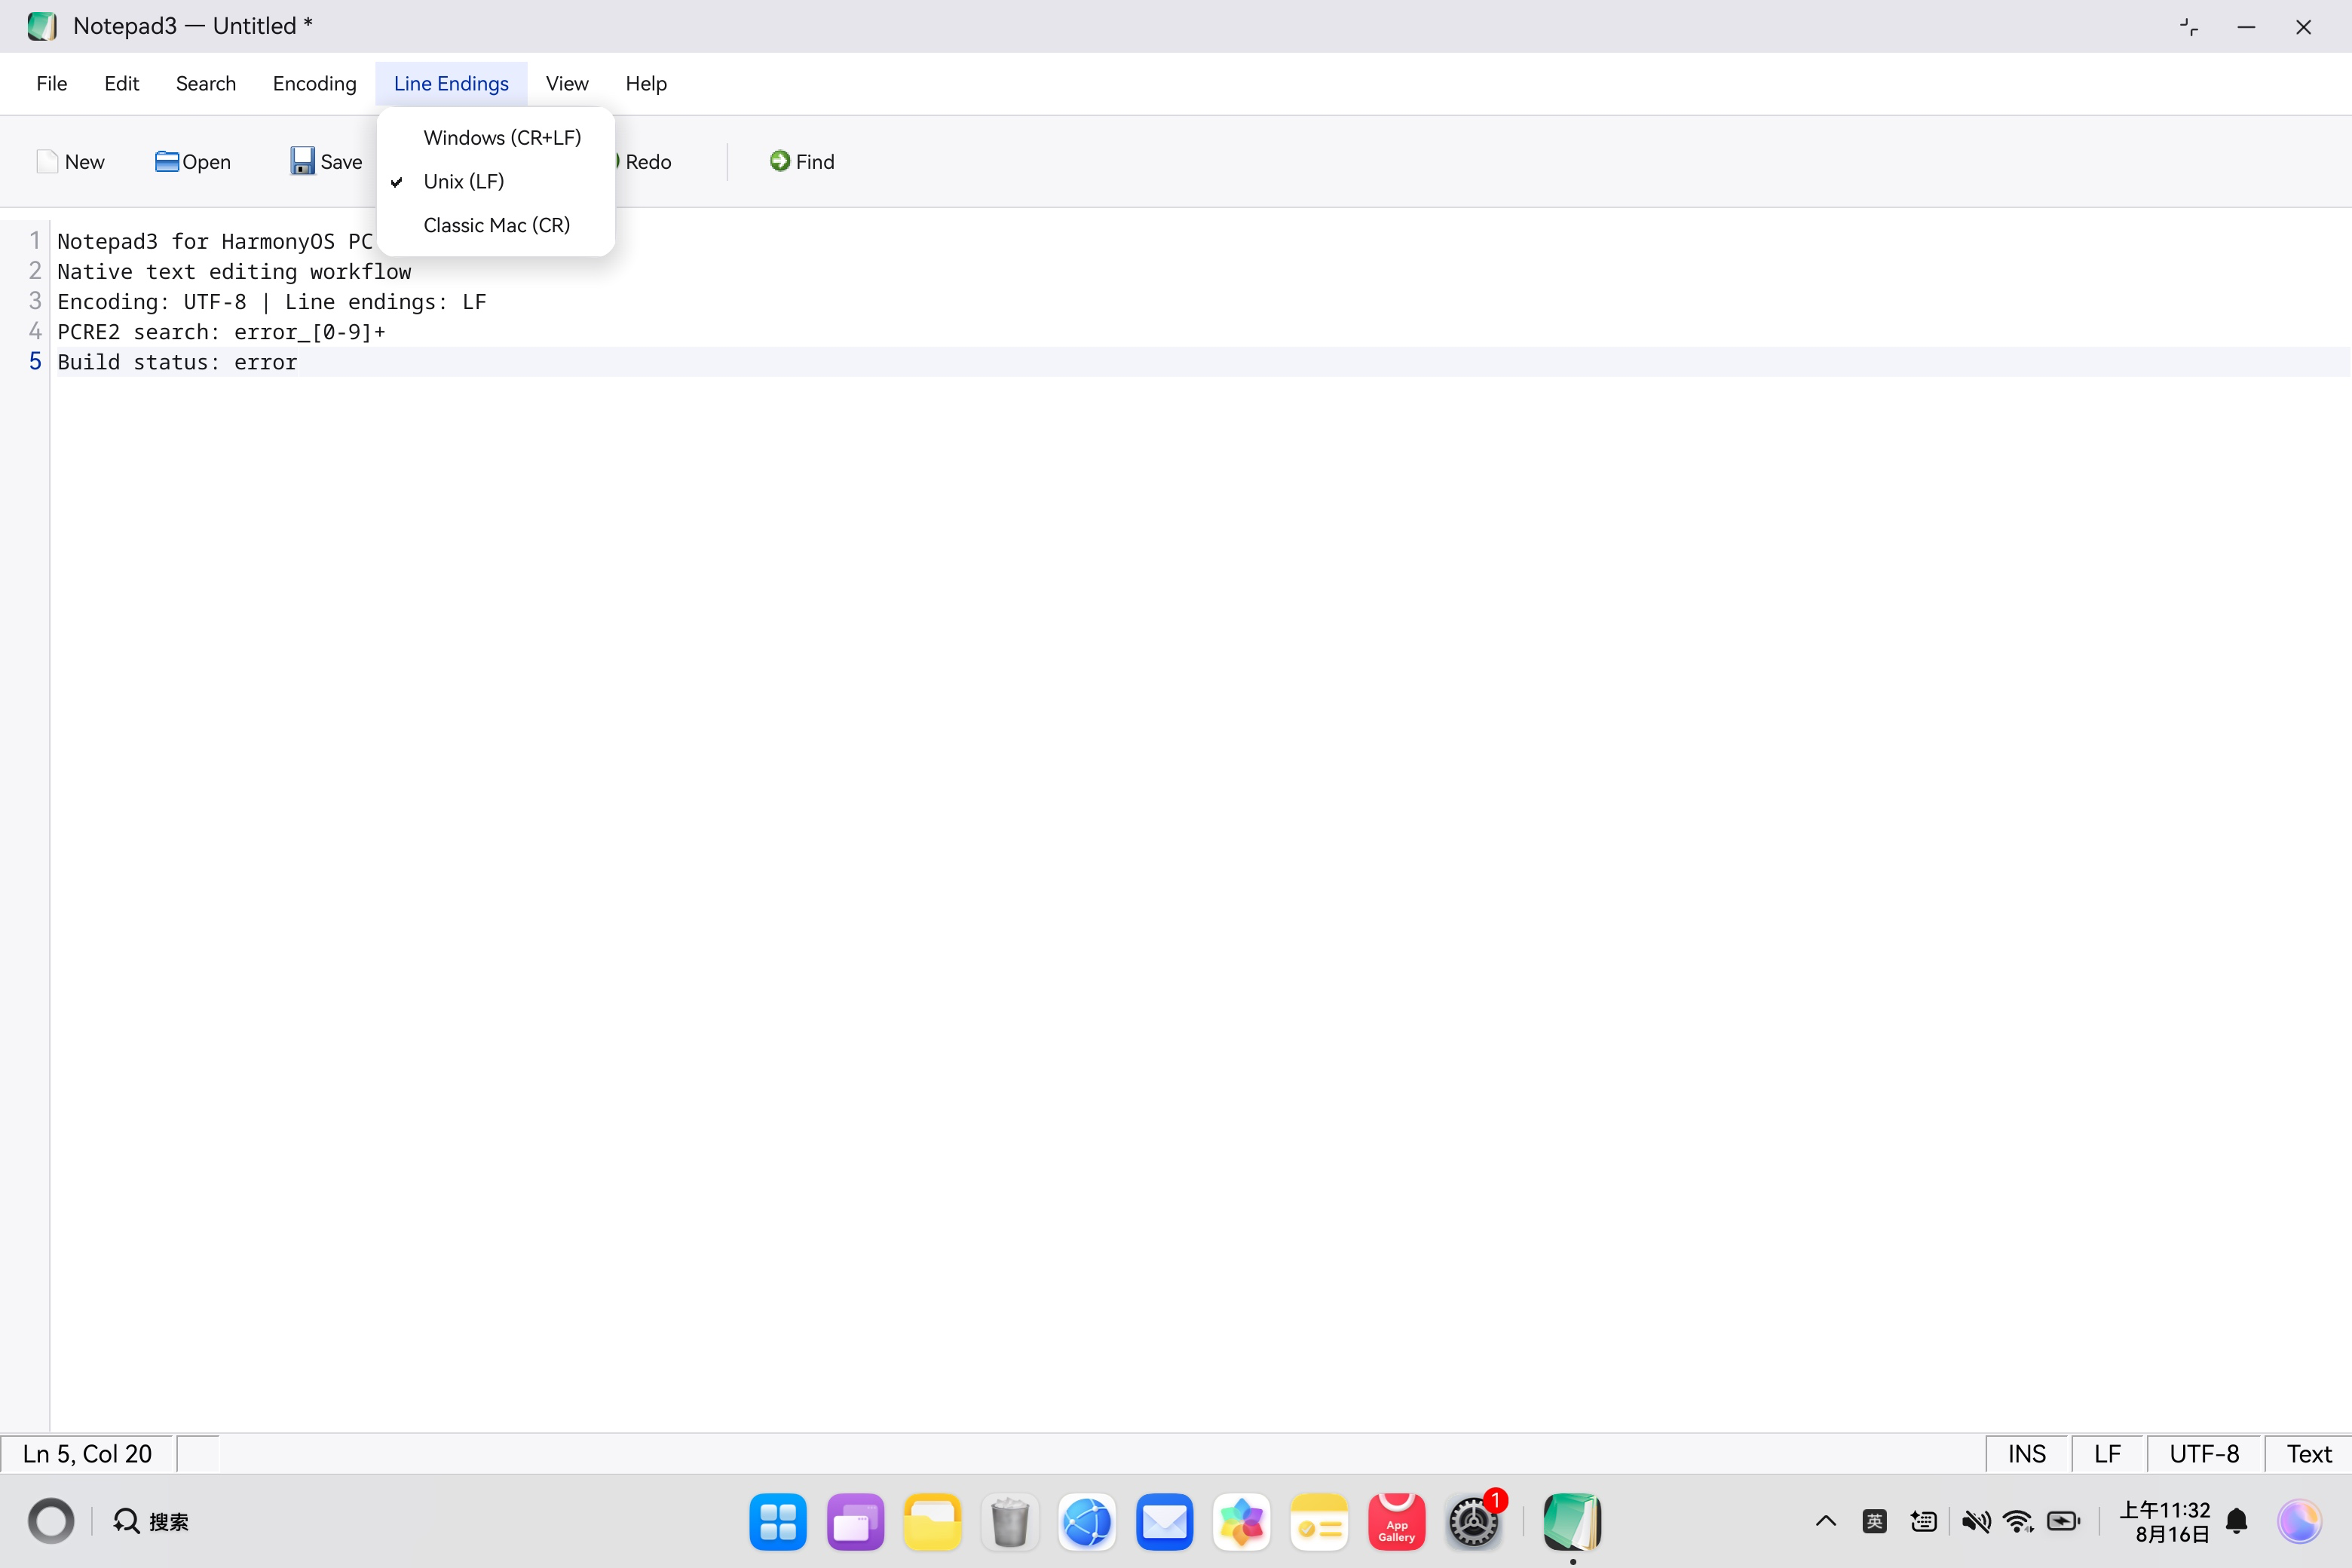
Task: Click the Notepad3 icon in dock
Action: 1572,1522
